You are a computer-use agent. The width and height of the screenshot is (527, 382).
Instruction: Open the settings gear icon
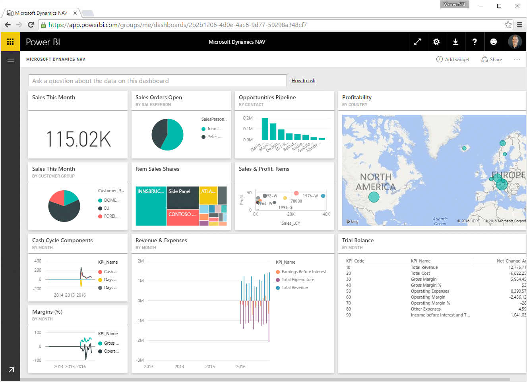[x=436, y=42]
